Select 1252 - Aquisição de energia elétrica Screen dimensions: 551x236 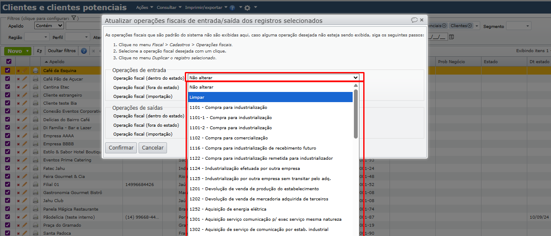tap(270, 209)
